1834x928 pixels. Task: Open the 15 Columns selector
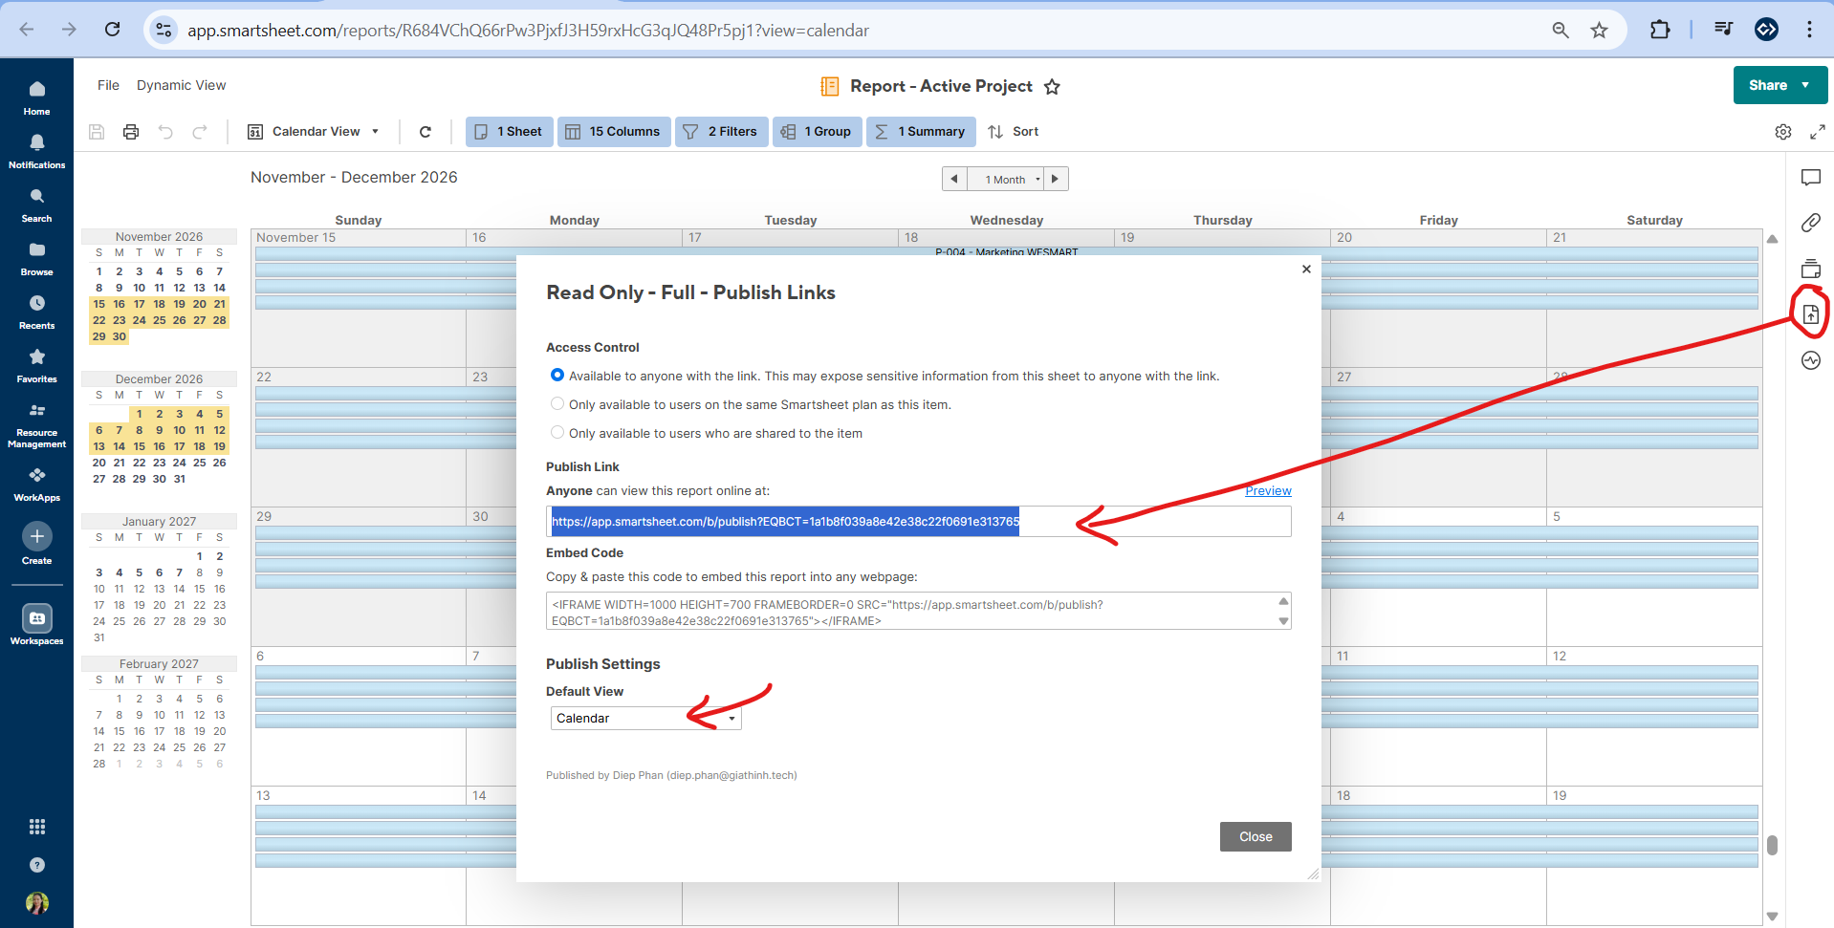coord(614,132)
